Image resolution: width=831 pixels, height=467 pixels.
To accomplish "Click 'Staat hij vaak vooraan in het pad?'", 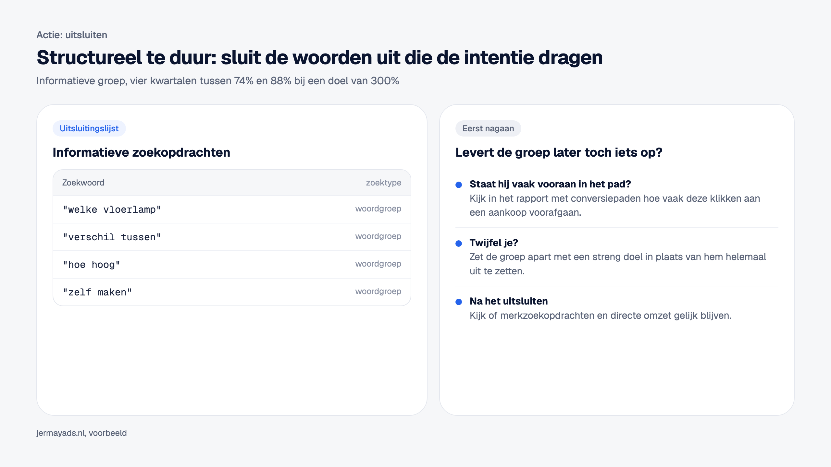I will point(550,184).
